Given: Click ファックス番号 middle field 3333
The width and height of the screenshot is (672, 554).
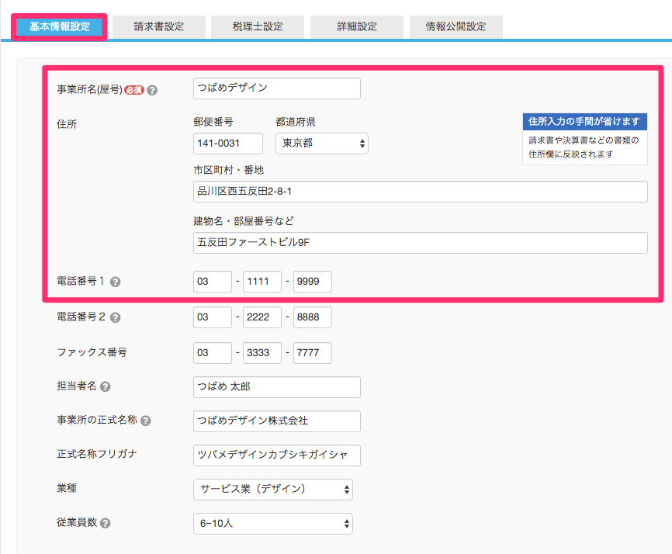Looking at the screenshot, I should (262, 352).
